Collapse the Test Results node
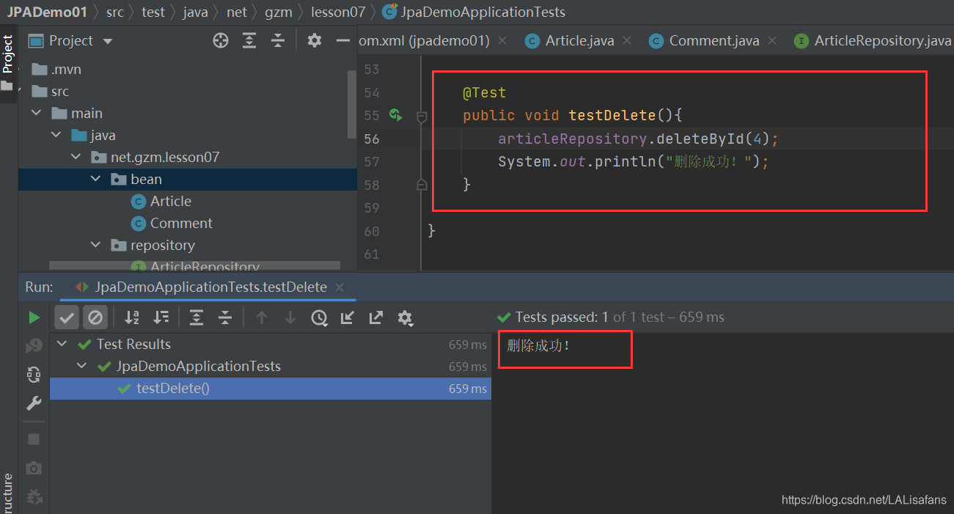The width and height of the screenshot is (954, 514). tap(62, 345)
